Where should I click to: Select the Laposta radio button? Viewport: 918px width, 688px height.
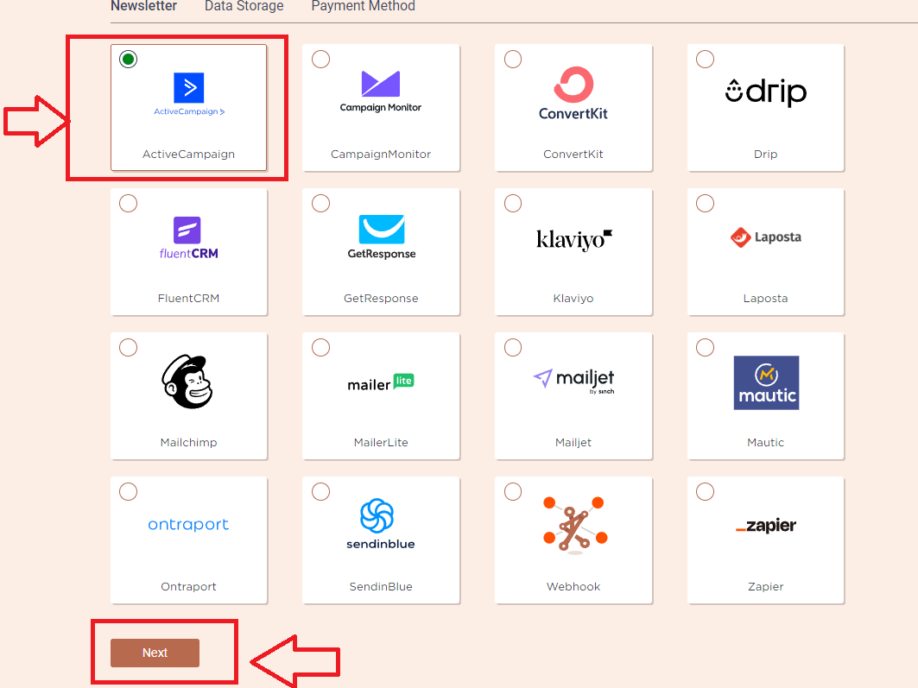click(x=705, y=204)
